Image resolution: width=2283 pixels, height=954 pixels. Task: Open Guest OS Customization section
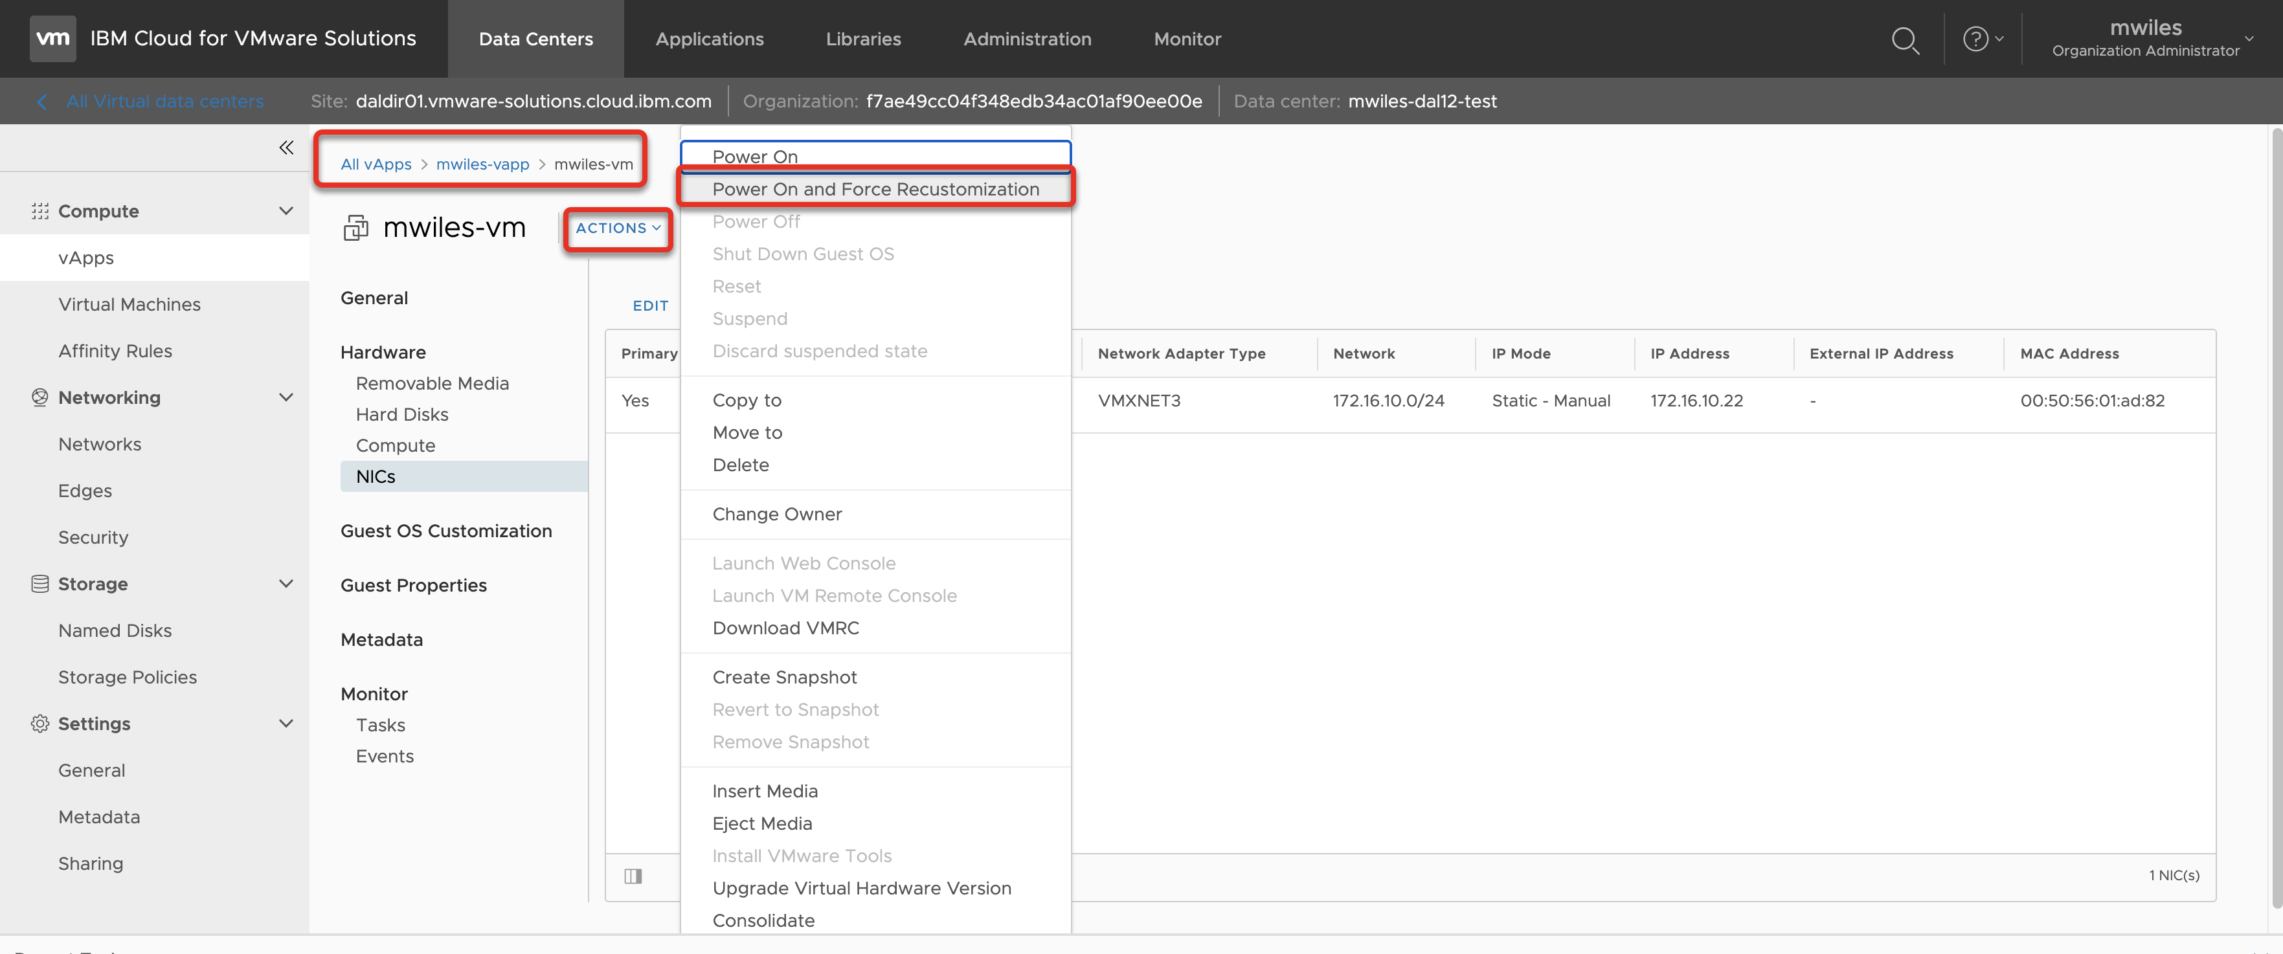pyautogui.click(x=446, y=531)
